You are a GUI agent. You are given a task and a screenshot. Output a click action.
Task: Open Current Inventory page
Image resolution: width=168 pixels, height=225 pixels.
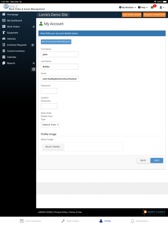(x=16, y=51)
